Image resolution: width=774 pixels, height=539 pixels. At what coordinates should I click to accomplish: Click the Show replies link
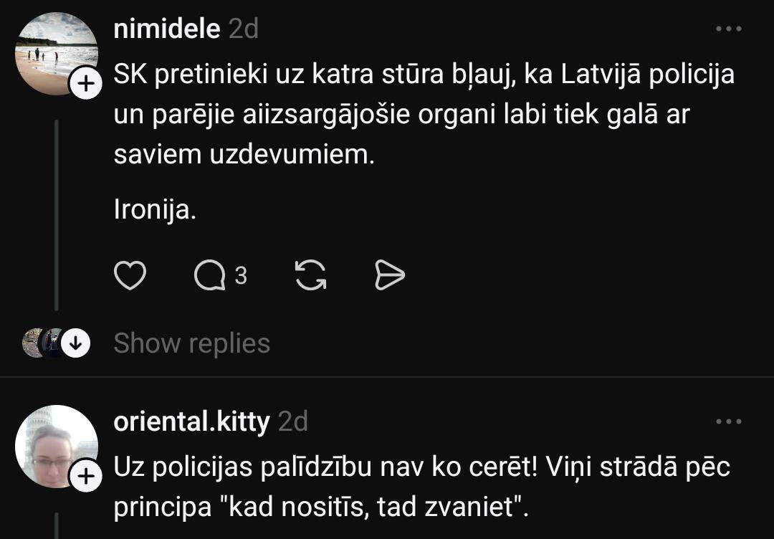(x=191, y=343)
